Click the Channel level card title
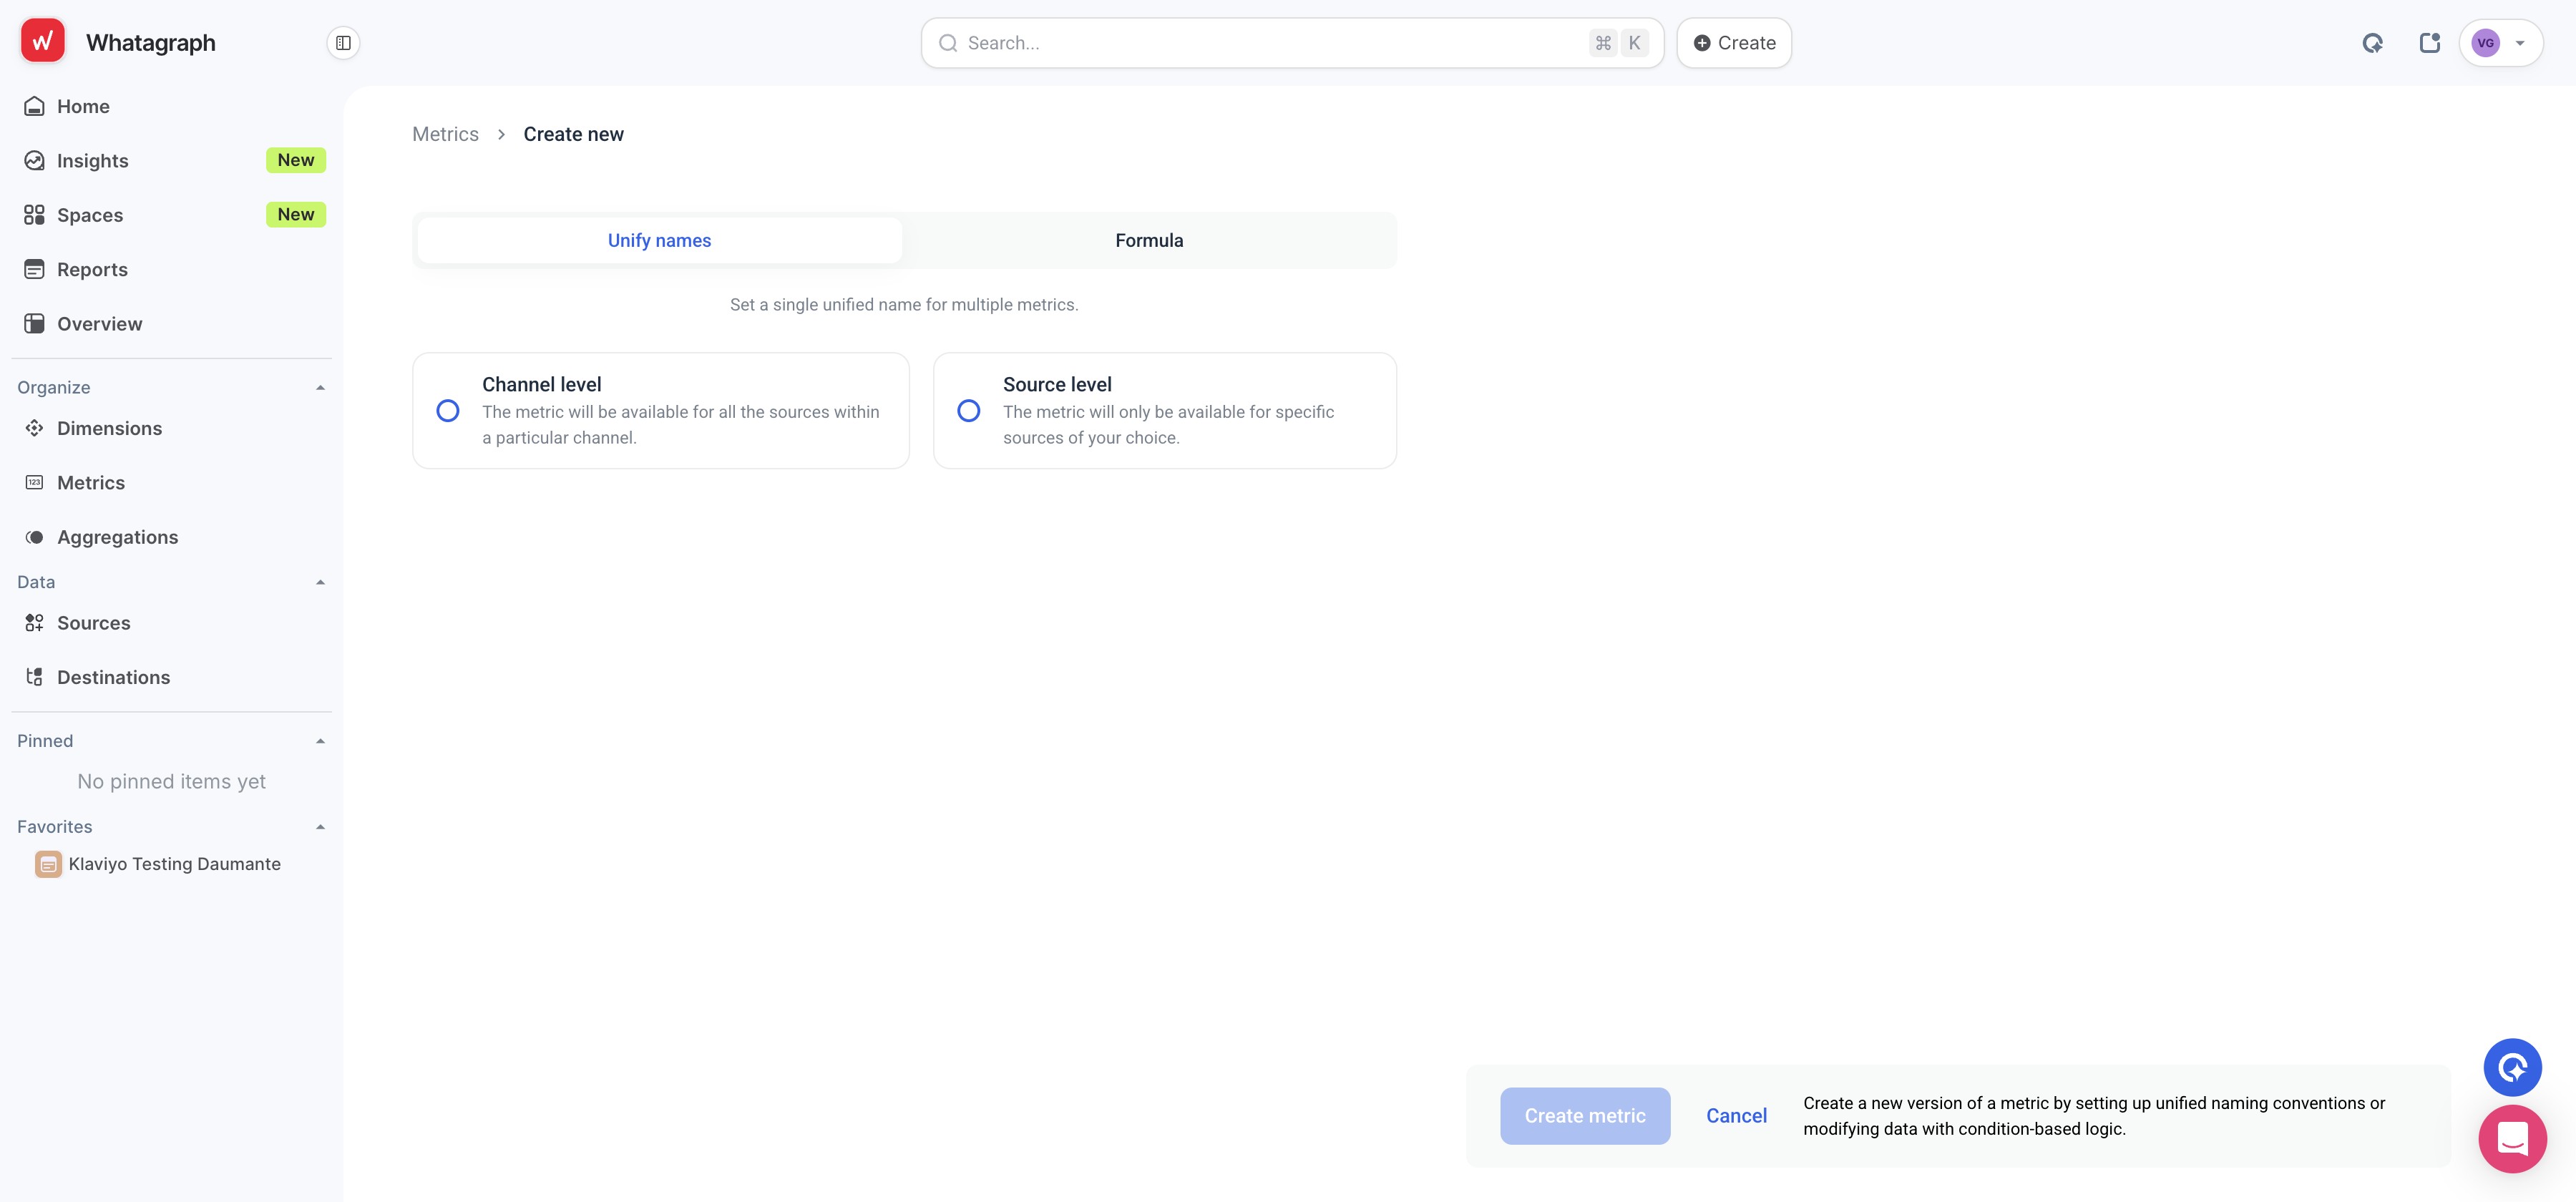 click(x=541, y=385)
